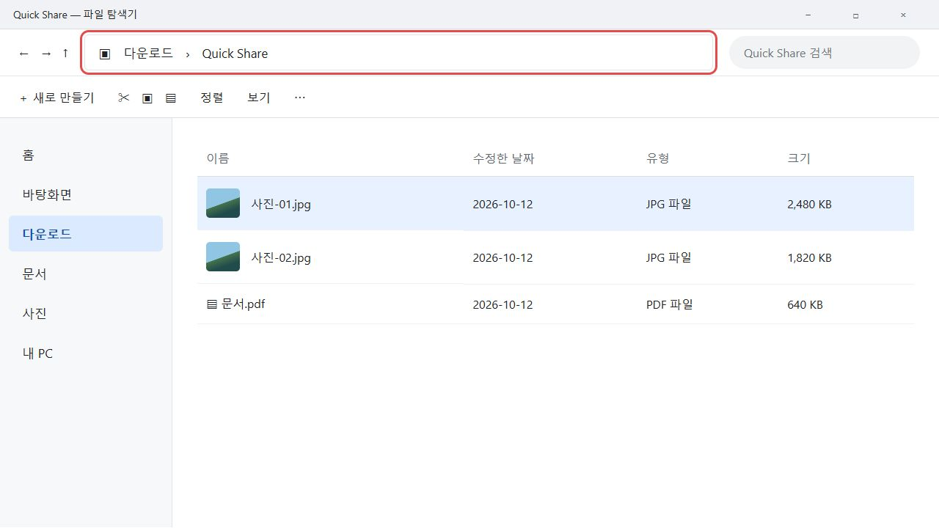Click the scissors cut icon
Viewport: 939px width, 528px height.
coord(123,98)
